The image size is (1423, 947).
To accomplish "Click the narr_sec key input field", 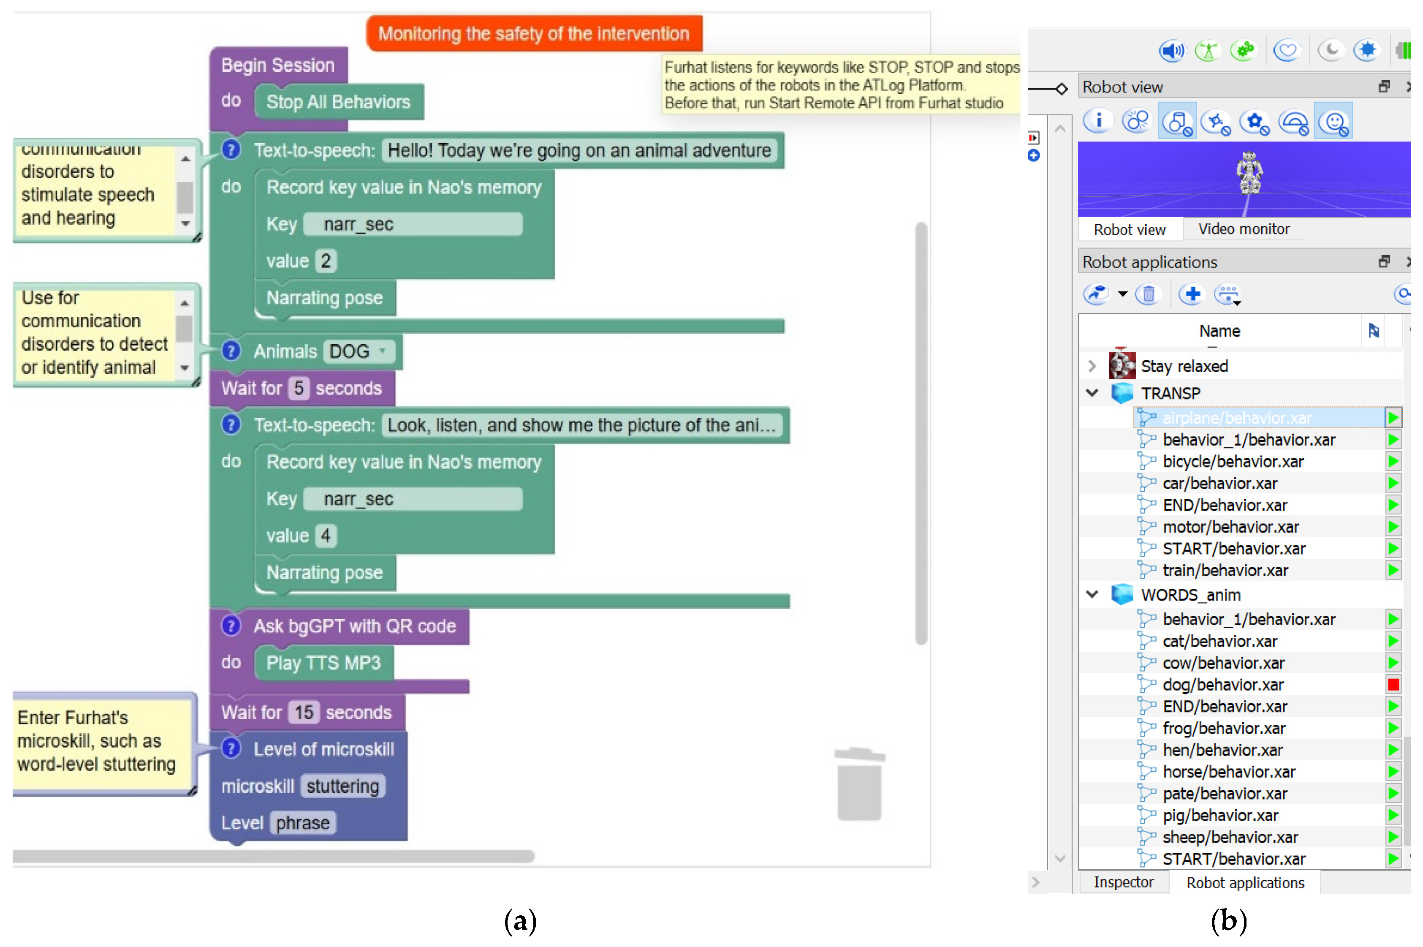I will click(413, 224).
